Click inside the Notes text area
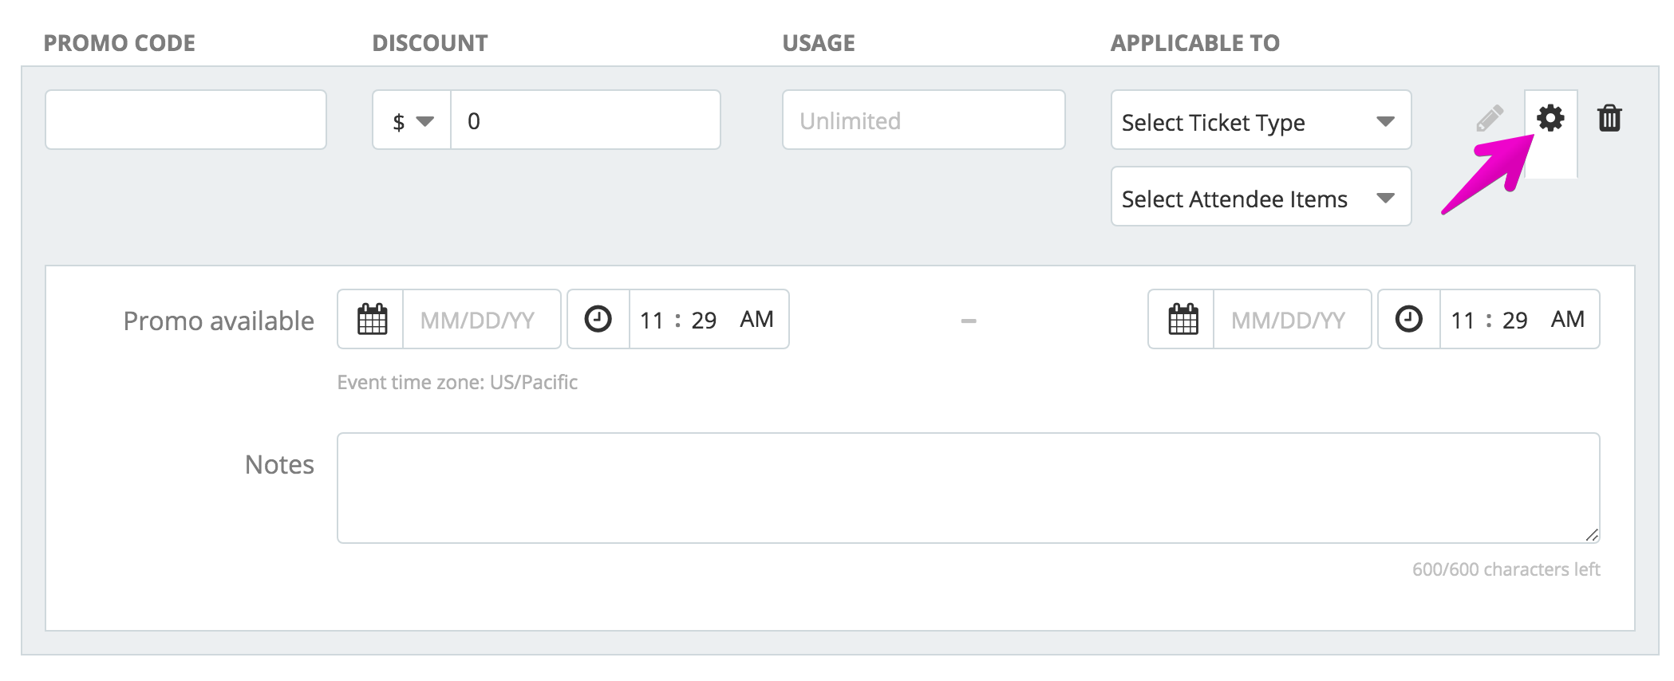This screenshot has height=681, width=1674. (969, 488)
